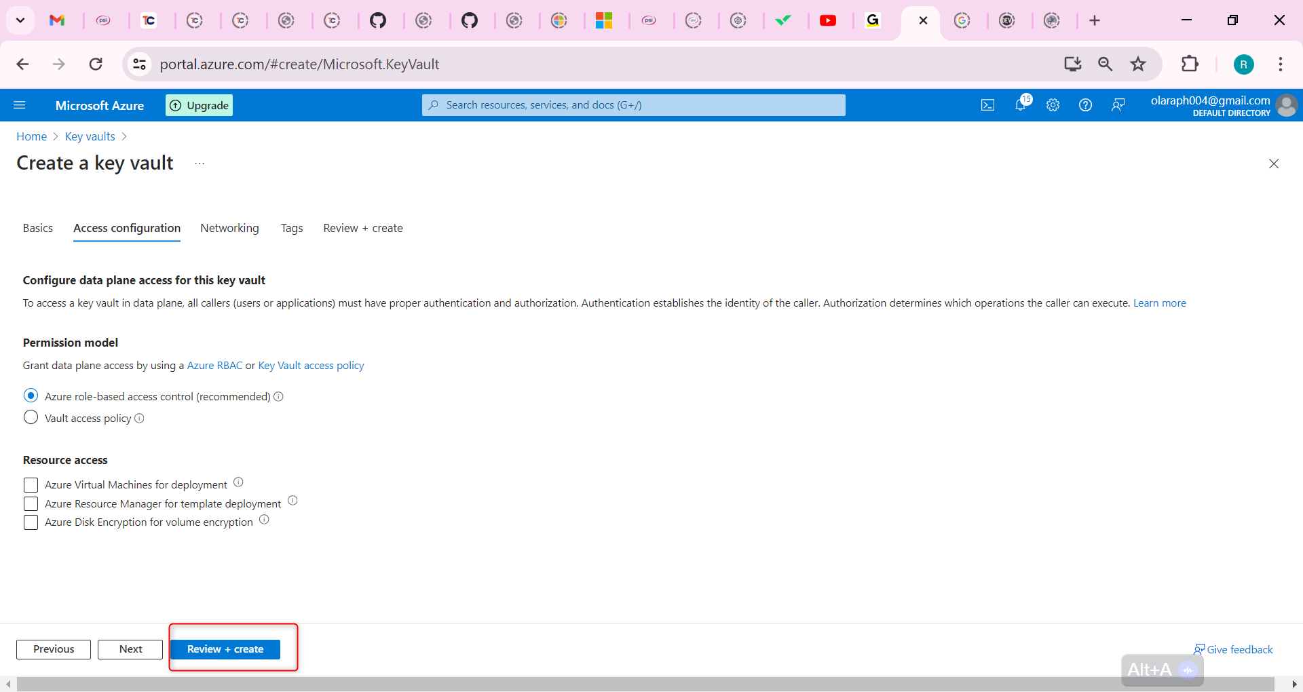Image resolution: width=1303 pixels, height=692 pixels.
Task: Expand the browser tab search dropdown
Action: (x=20, y=20)
